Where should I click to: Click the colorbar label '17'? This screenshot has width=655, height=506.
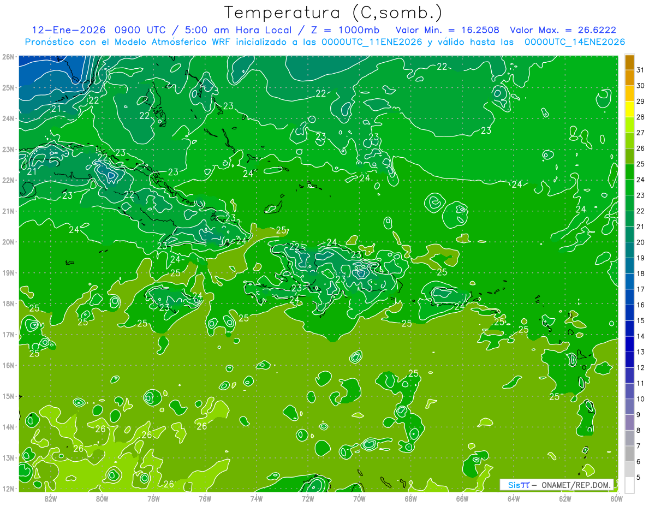click(x=641, y=289)
